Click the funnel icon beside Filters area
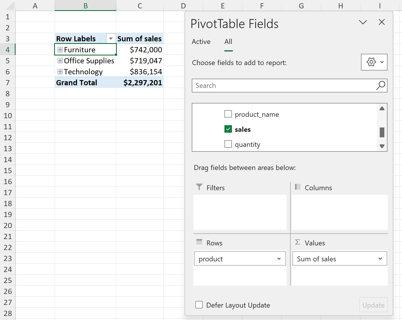Viewport: 402px width, 320px height. pyautogui.click(x=199, y=187)
